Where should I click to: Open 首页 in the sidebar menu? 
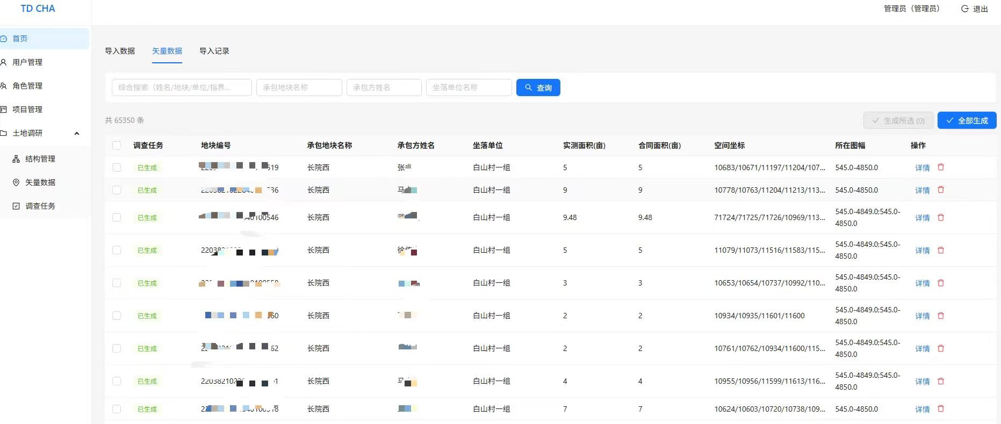coord(44,39)
